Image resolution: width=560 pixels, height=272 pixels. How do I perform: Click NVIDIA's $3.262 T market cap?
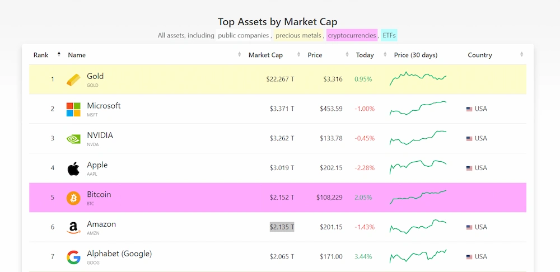coord(282,138)
